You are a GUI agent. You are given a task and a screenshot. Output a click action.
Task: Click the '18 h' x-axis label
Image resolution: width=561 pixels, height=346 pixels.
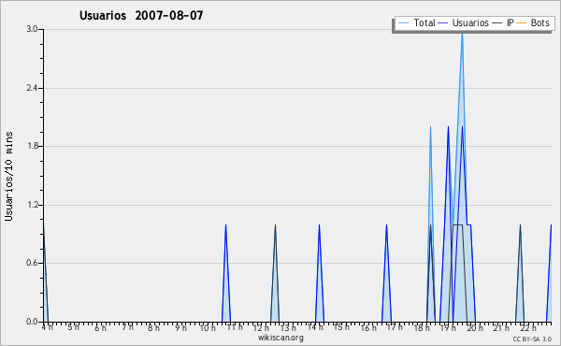click(422, 327)
